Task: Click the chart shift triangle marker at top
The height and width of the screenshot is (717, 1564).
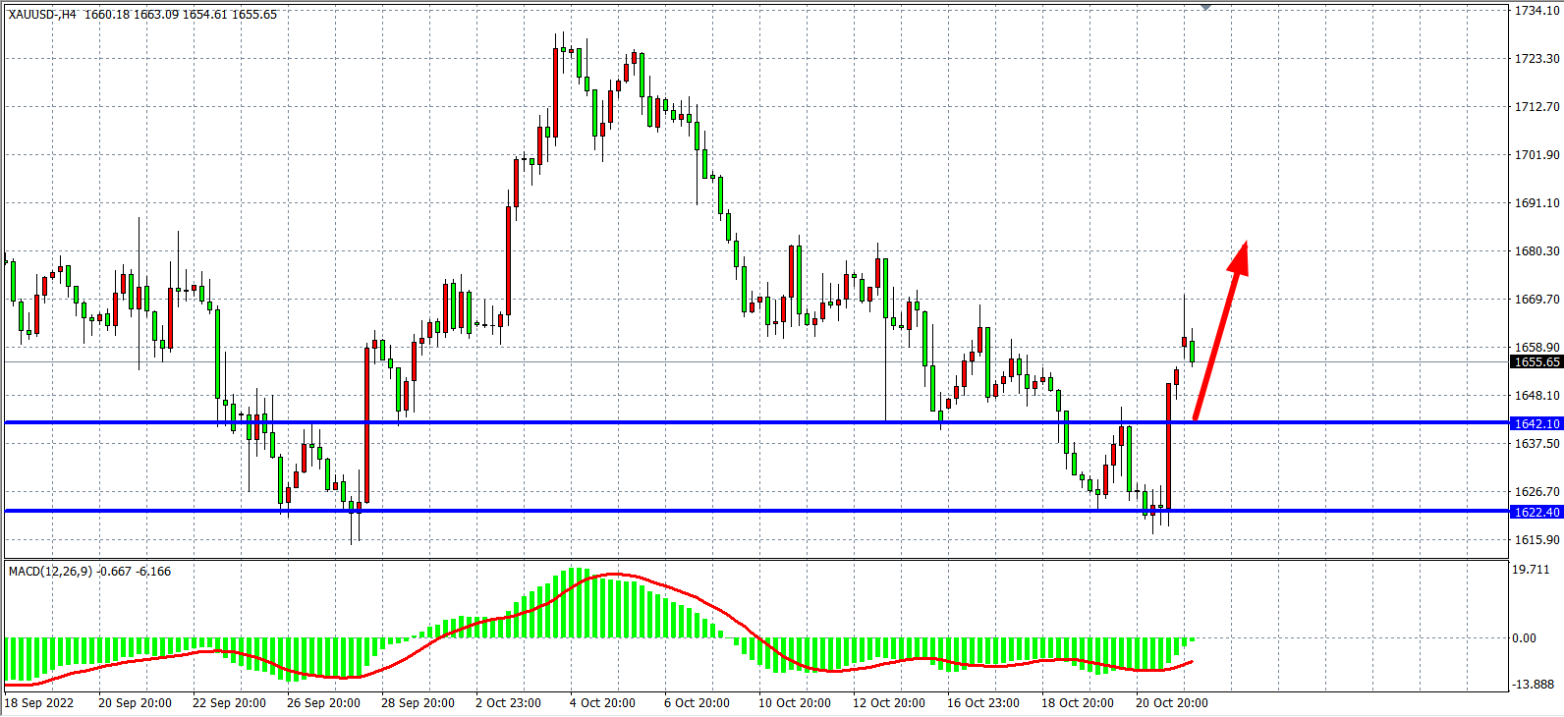Action: [x=1205, y=7]
